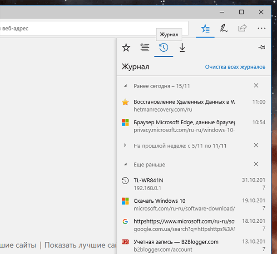
Task: Maximize the Edge browser window
Action: (x=242, y=12)
